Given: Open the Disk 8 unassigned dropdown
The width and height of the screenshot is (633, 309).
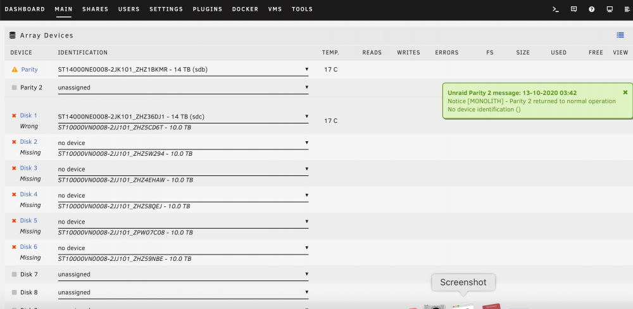Looking at the screenshot, I should click(184, 293).
